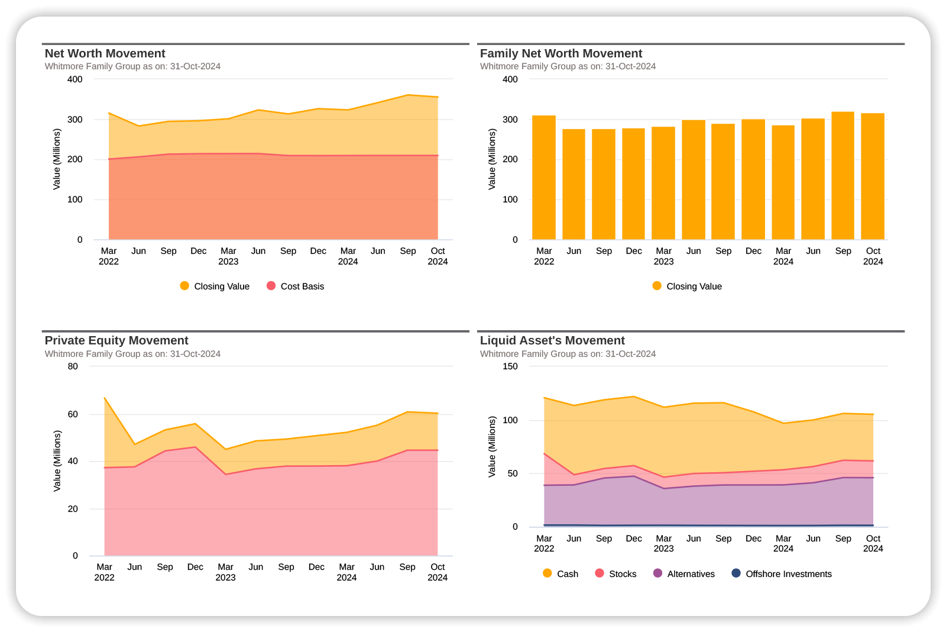This screenshot has width=946, height=632.
Task: Click red Cost Basis legend dot
Action: 271,286
